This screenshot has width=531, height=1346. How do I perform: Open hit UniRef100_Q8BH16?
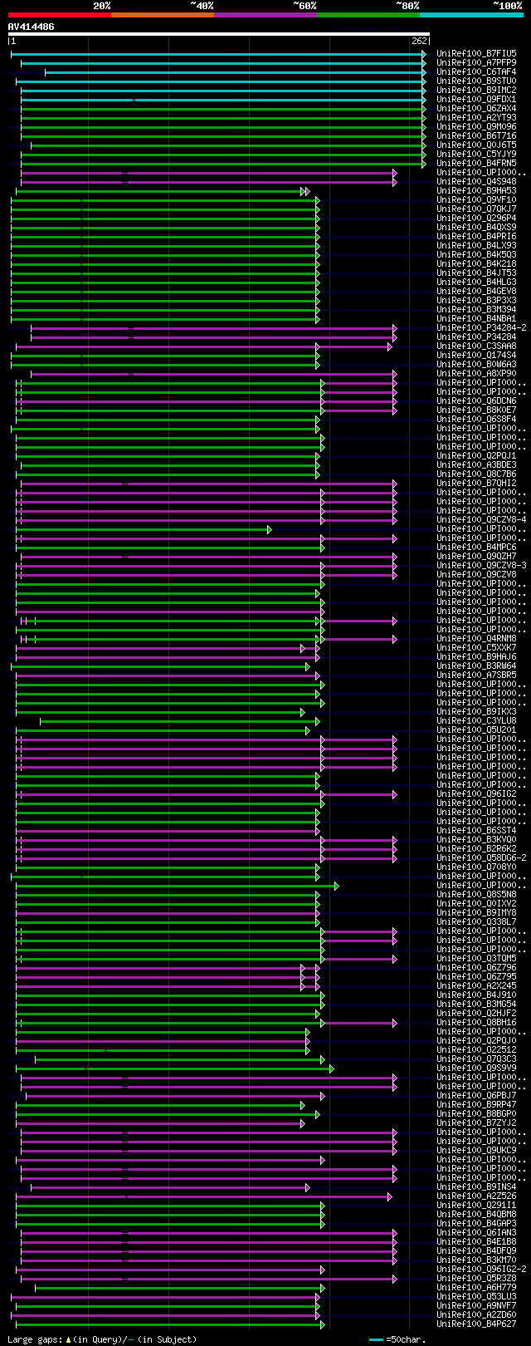(476, 1022)
